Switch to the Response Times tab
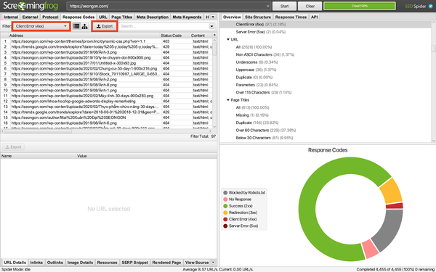 (x=291, y=17)
